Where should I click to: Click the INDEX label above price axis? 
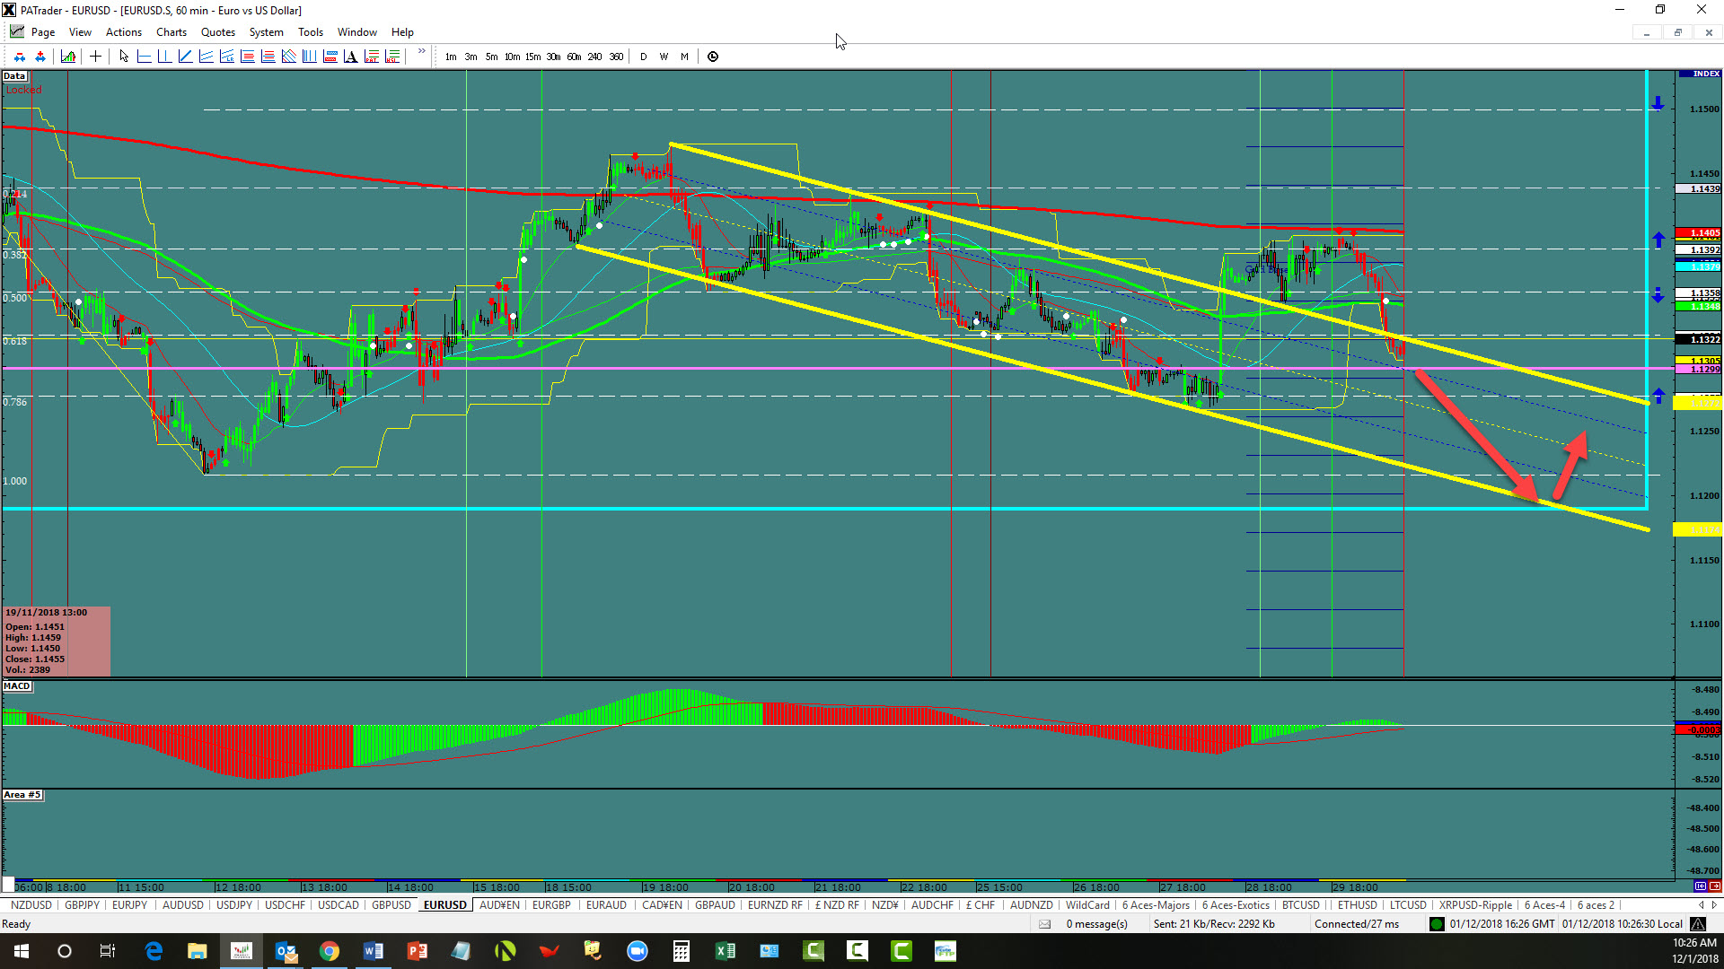(1700, 74)
